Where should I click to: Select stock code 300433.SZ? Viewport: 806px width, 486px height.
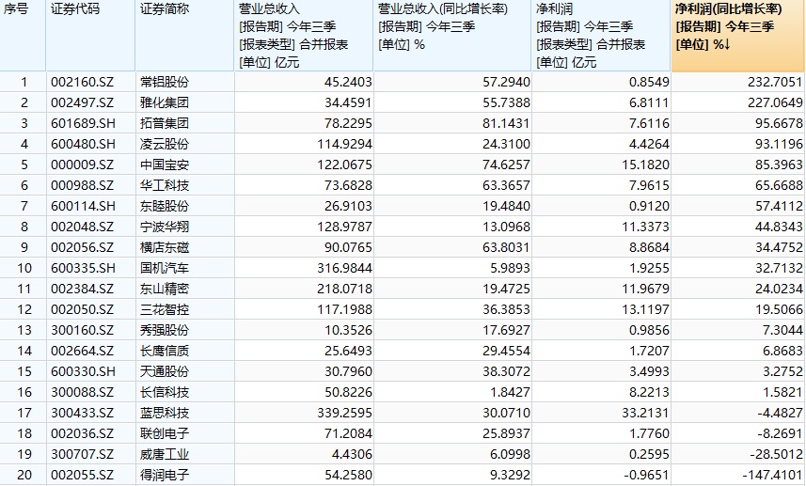(82, 413)
